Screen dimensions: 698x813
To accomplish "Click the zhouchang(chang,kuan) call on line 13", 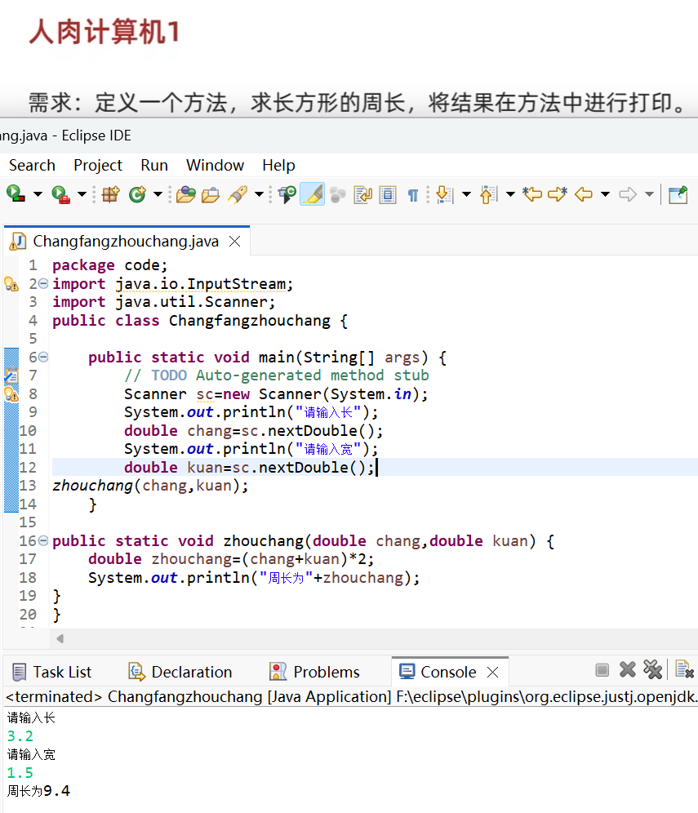I will [x=150, y=486].
